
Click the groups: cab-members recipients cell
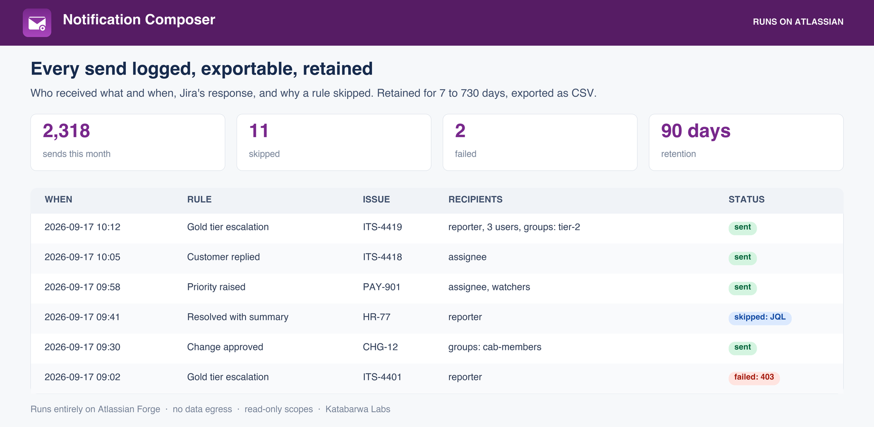point(495,347)
